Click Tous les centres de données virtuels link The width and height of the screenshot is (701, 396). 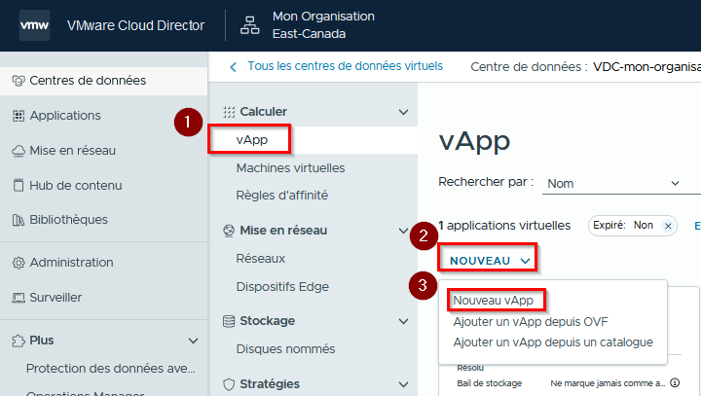345,66
